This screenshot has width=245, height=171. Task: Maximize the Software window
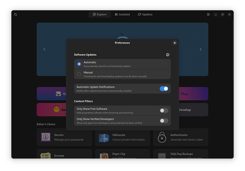click(223, 14)
